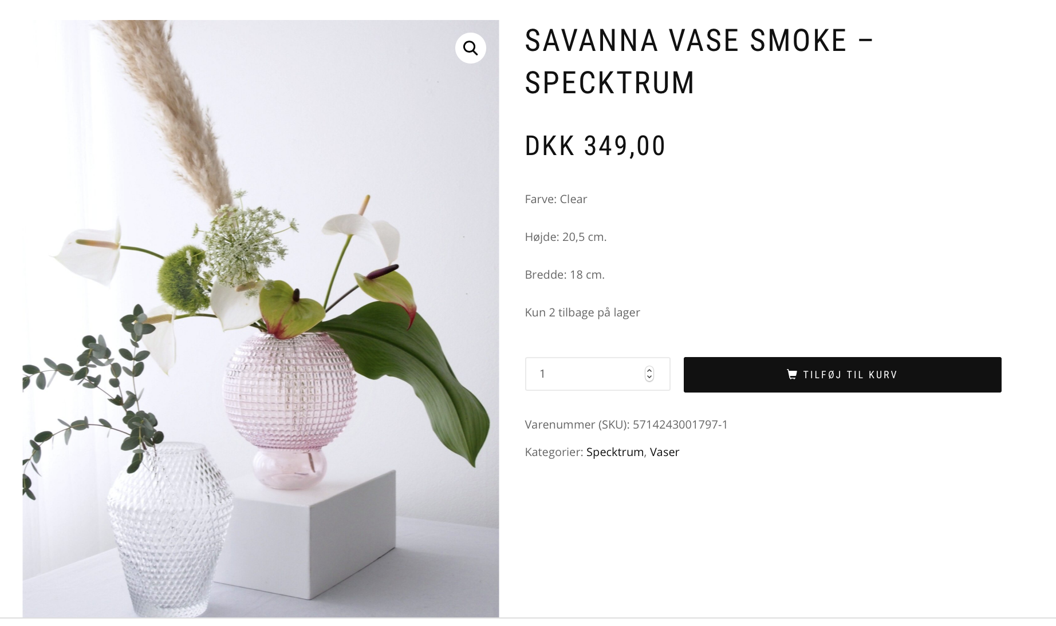
Task: Increase quantity with the up arrow
Action: point(649,370)
